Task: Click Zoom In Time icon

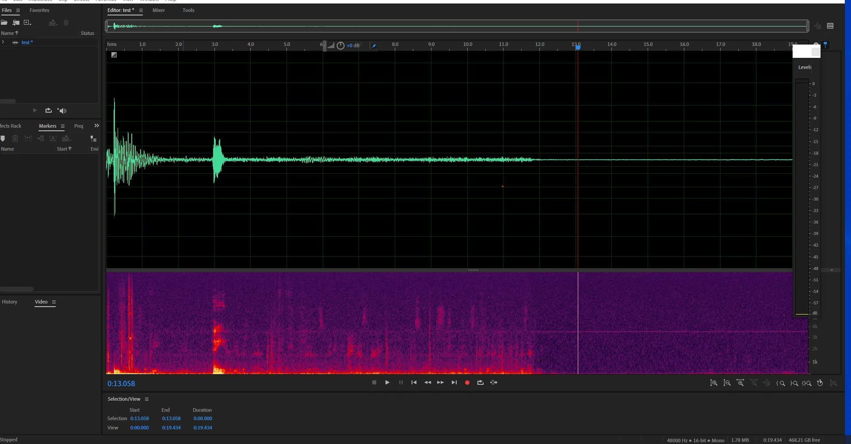Action: tap(740, 383)
